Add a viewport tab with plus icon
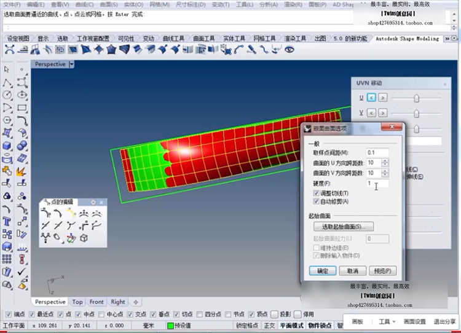This screenshot has width=461, height=333. point(136,302)
